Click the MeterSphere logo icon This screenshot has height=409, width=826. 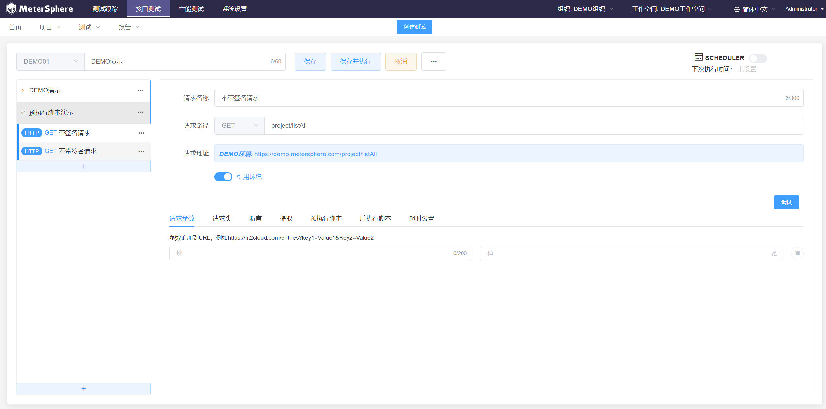pyautogui.click(x=11, y=9)
